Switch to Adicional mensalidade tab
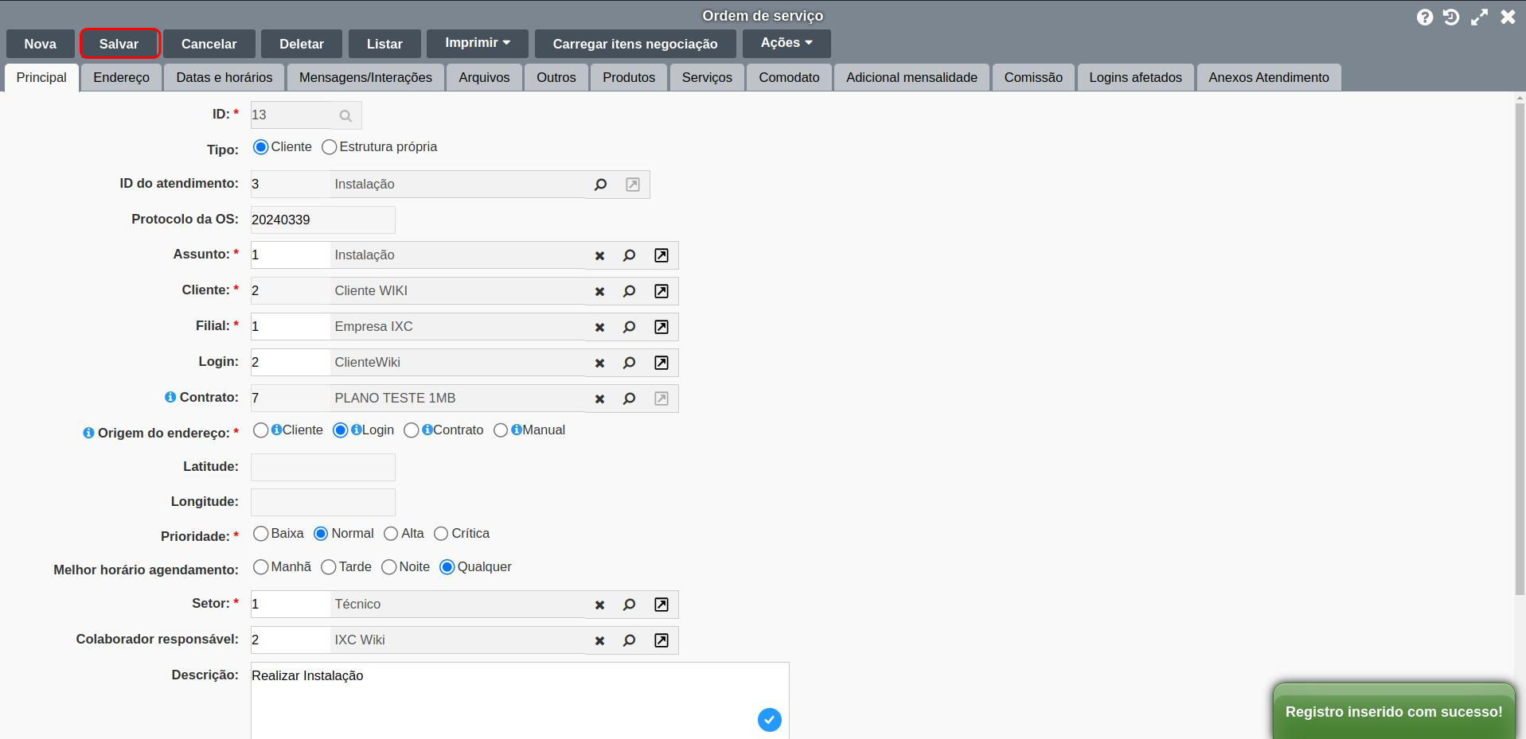The width and height of the screenshot is (1526, 739). coord(911,78)
